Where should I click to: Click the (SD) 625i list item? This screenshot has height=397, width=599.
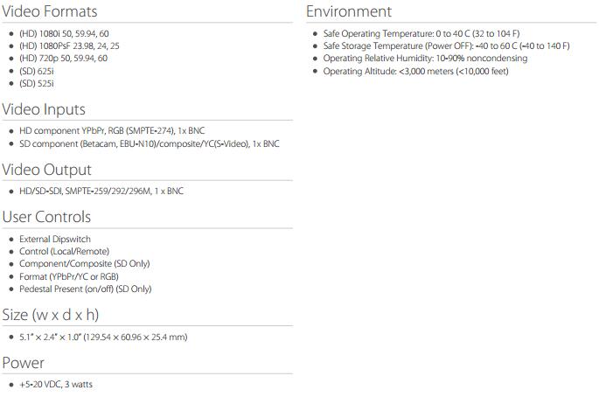(x=36, y=71)
